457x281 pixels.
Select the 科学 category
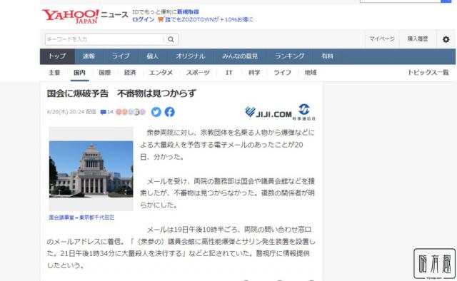254,73
